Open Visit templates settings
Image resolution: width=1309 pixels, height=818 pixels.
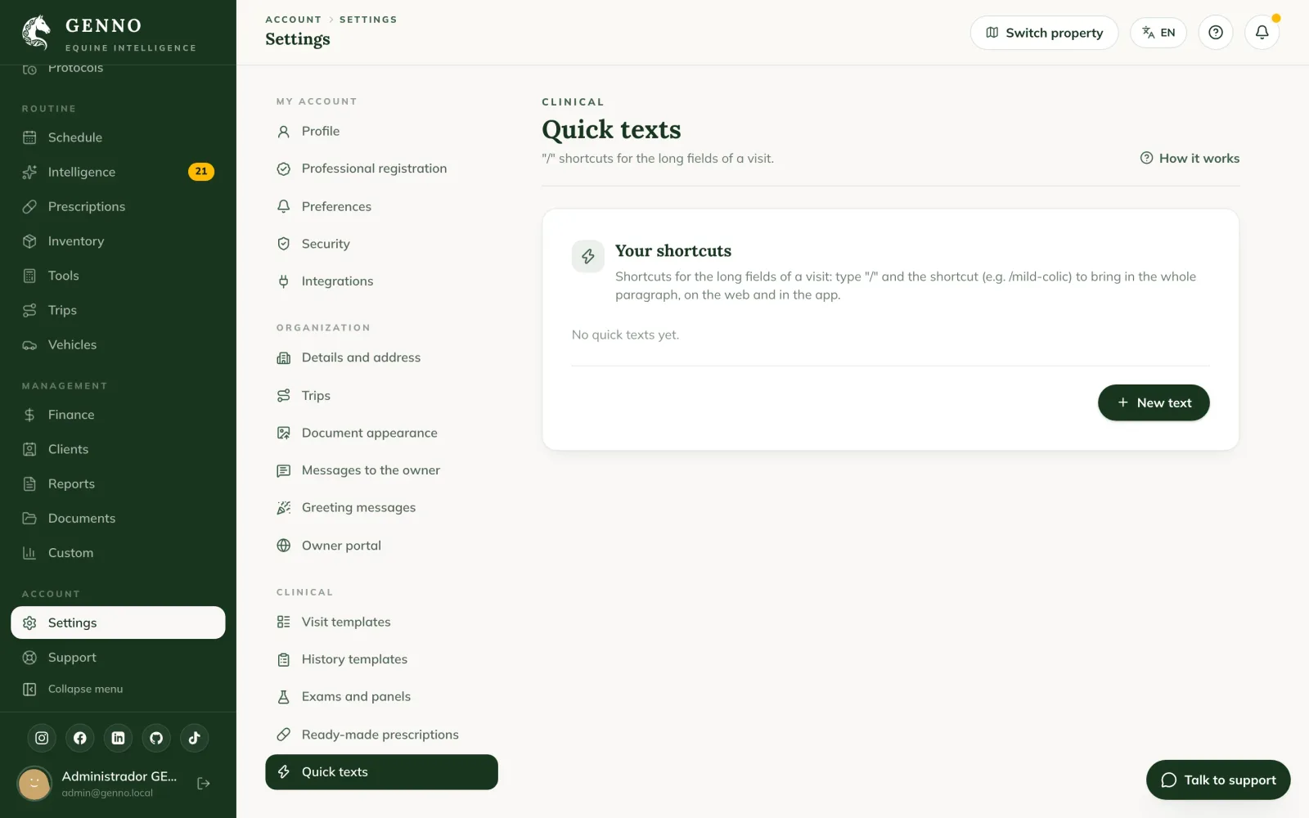pos(381,622)
